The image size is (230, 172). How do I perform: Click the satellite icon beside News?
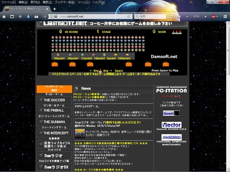pyautogui.click(x=77, y=88)
